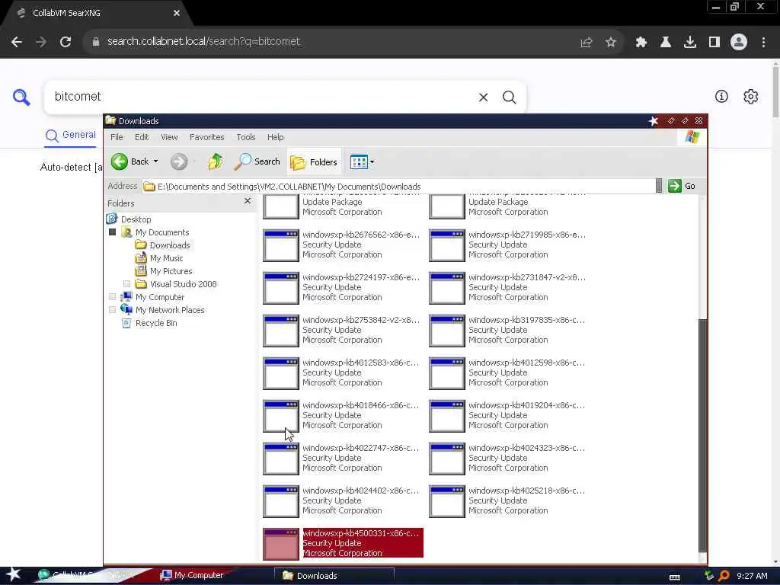Click the Forward arrow in the Downloads window
The image size is (780, 585).
[179, 161]
